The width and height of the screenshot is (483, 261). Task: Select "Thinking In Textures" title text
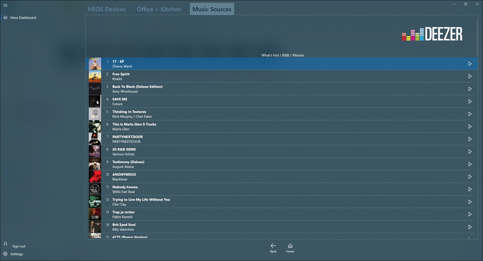(129, 112)
